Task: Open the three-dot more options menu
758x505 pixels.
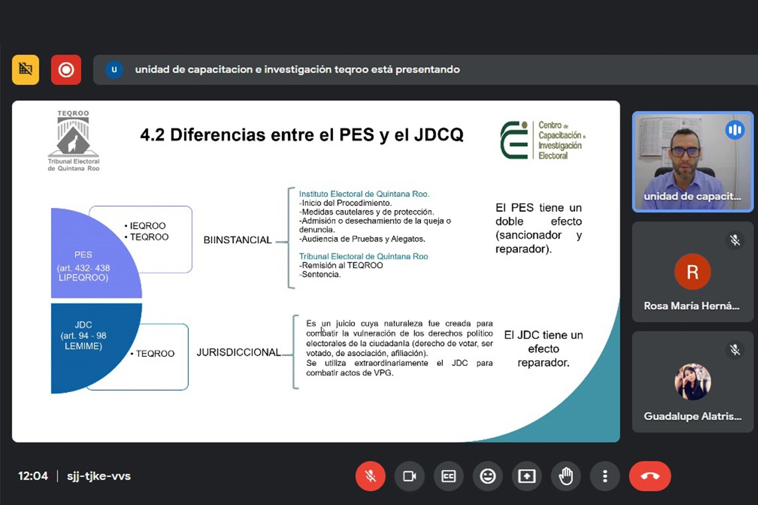Action: tap(605, 476)
